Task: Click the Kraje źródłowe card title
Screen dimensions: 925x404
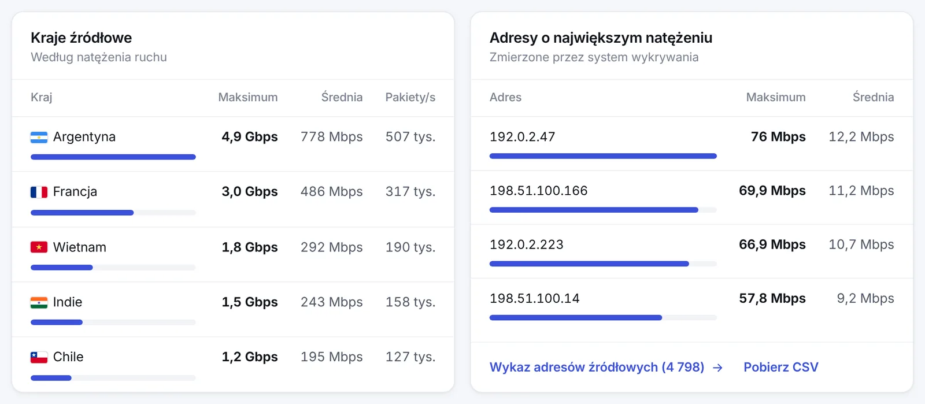Action: (82, 38)
